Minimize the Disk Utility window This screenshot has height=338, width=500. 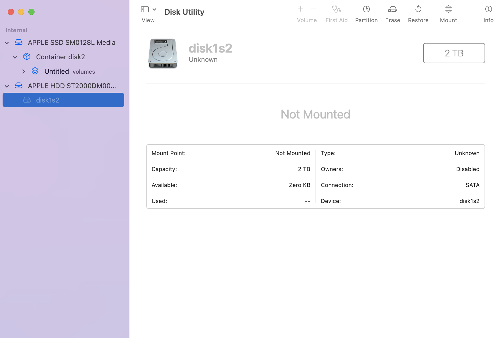21,12
